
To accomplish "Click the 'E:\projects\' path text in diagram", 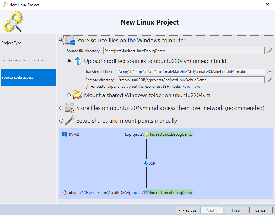I will 134,134.
